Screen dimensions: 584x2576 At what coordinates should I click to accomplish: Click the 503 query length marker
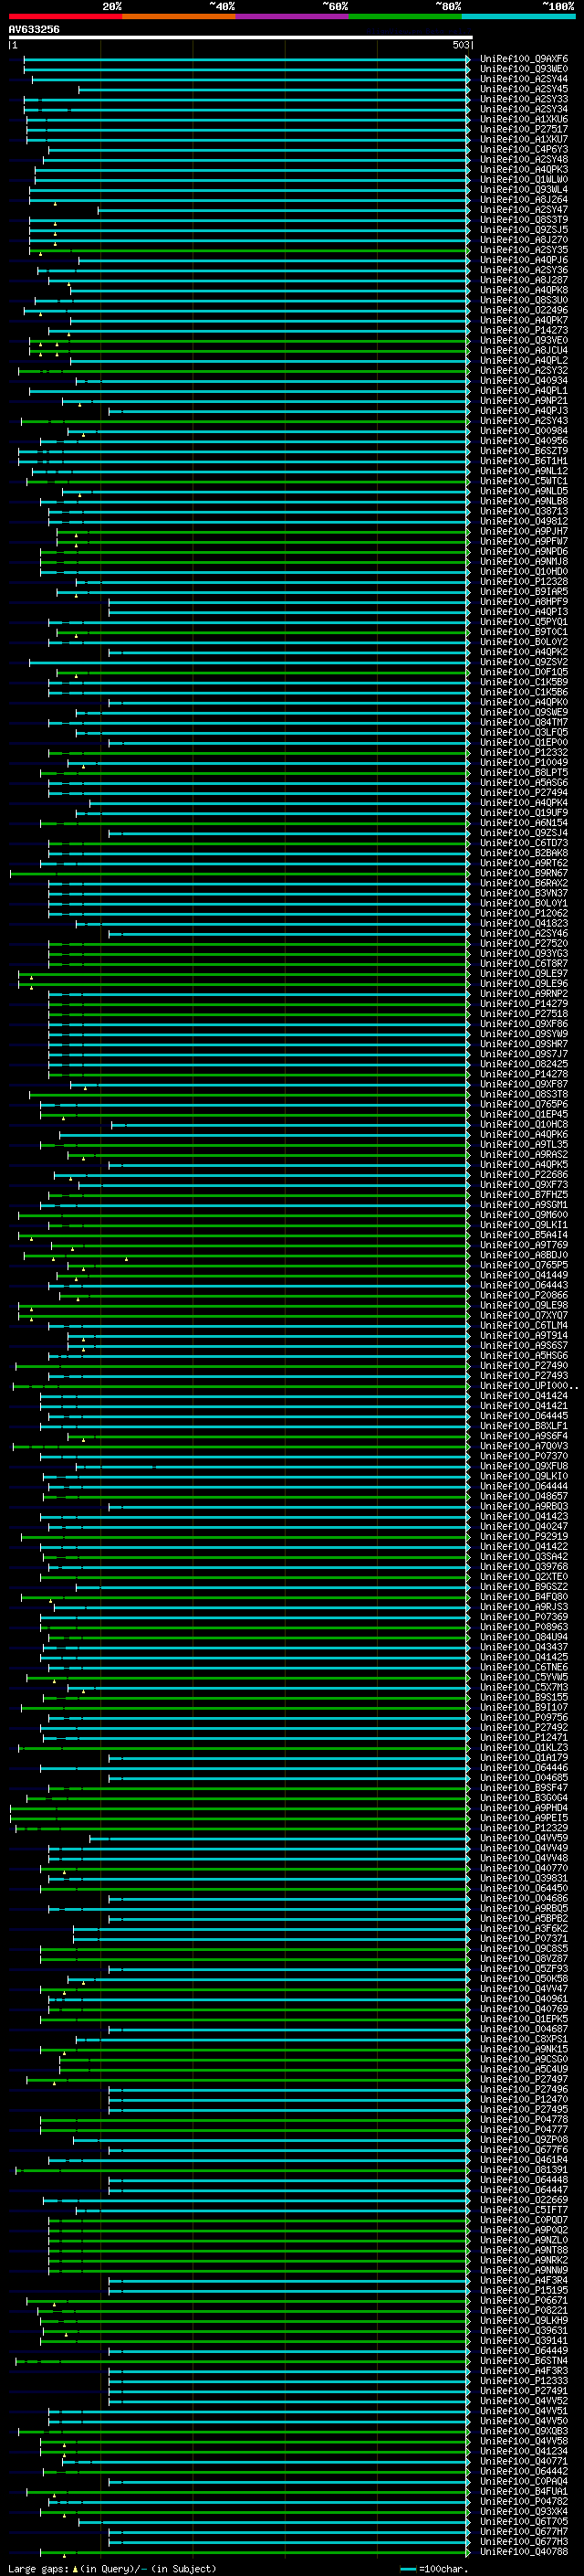[x=460, y=45]
